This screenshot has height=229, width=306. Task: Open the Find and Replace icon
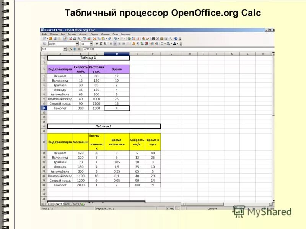153,38
